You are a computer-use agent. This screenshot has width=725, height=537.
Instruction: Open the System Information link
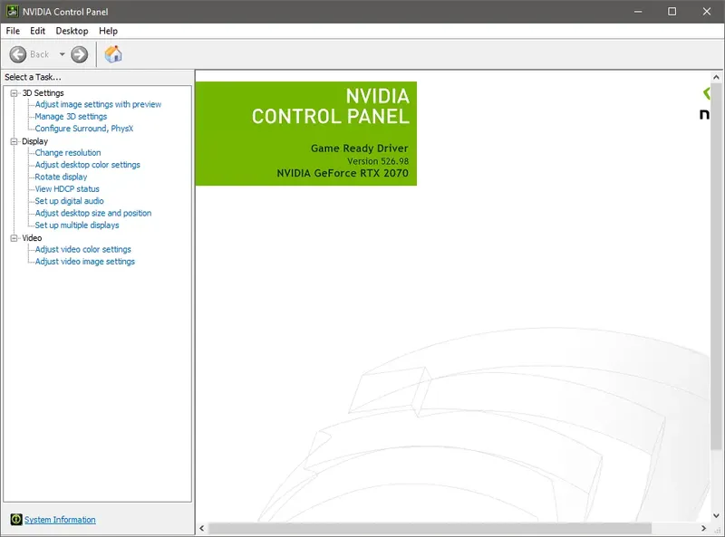tap(60, 520)
